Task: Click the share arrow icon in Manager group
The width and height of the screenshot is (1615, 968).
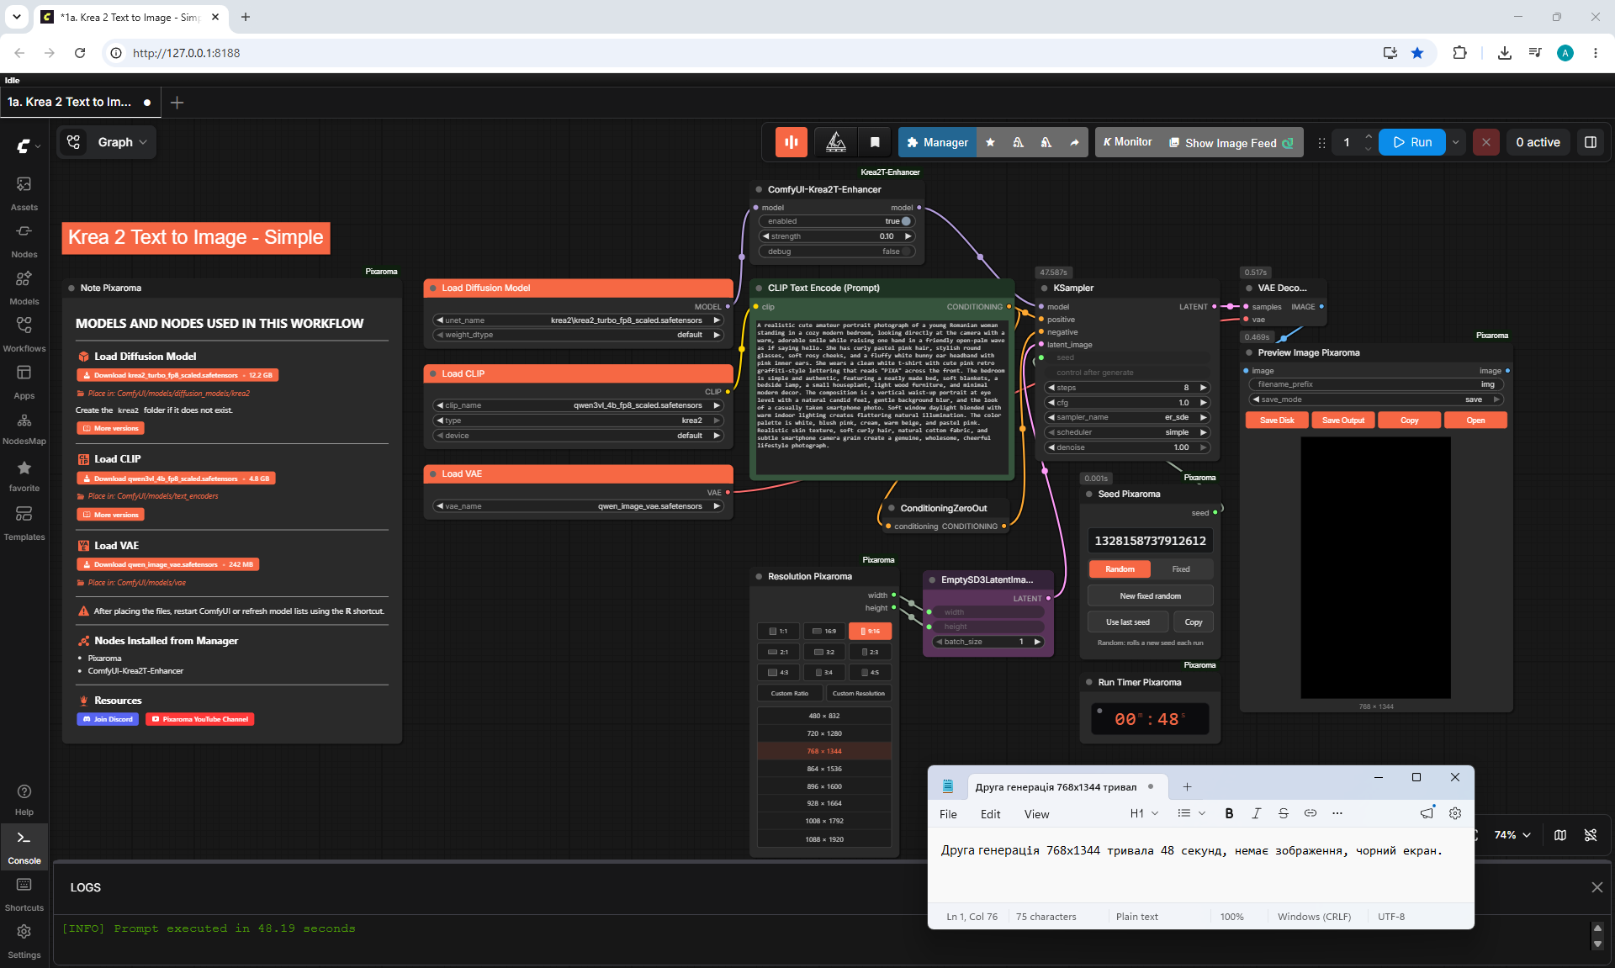Action: pos(1074,142)
